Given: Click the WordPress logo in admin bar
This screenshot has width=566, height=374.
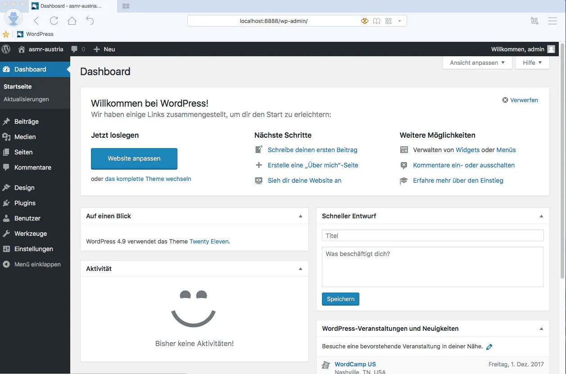Looking at the screenshot, I should tap(6, 49).
